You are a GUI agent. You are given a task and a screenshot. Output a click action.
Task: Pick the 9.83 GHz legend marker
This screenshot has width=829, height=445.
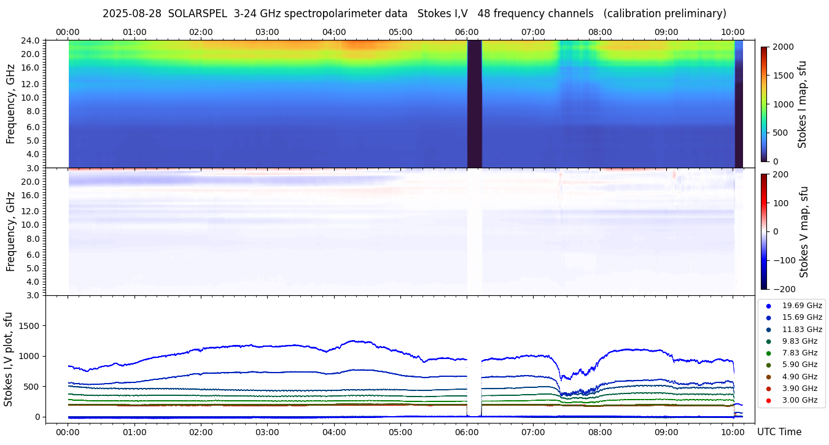pos(768,341)
